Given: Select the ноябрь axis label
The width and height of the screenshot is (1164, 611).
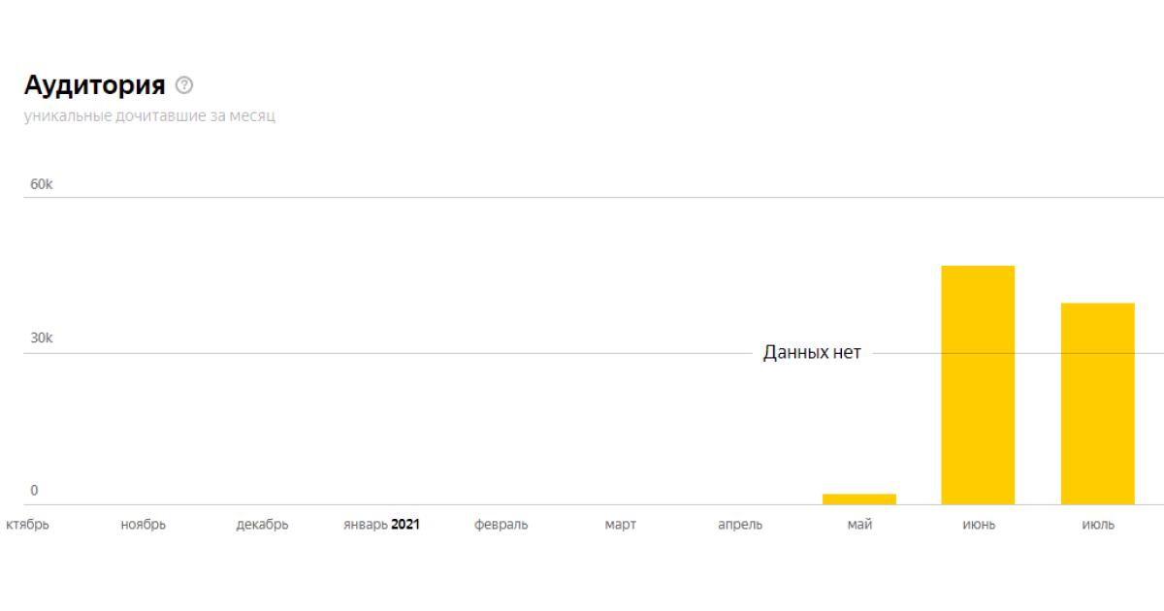Looking at the screenshot, I should (144, 525).
